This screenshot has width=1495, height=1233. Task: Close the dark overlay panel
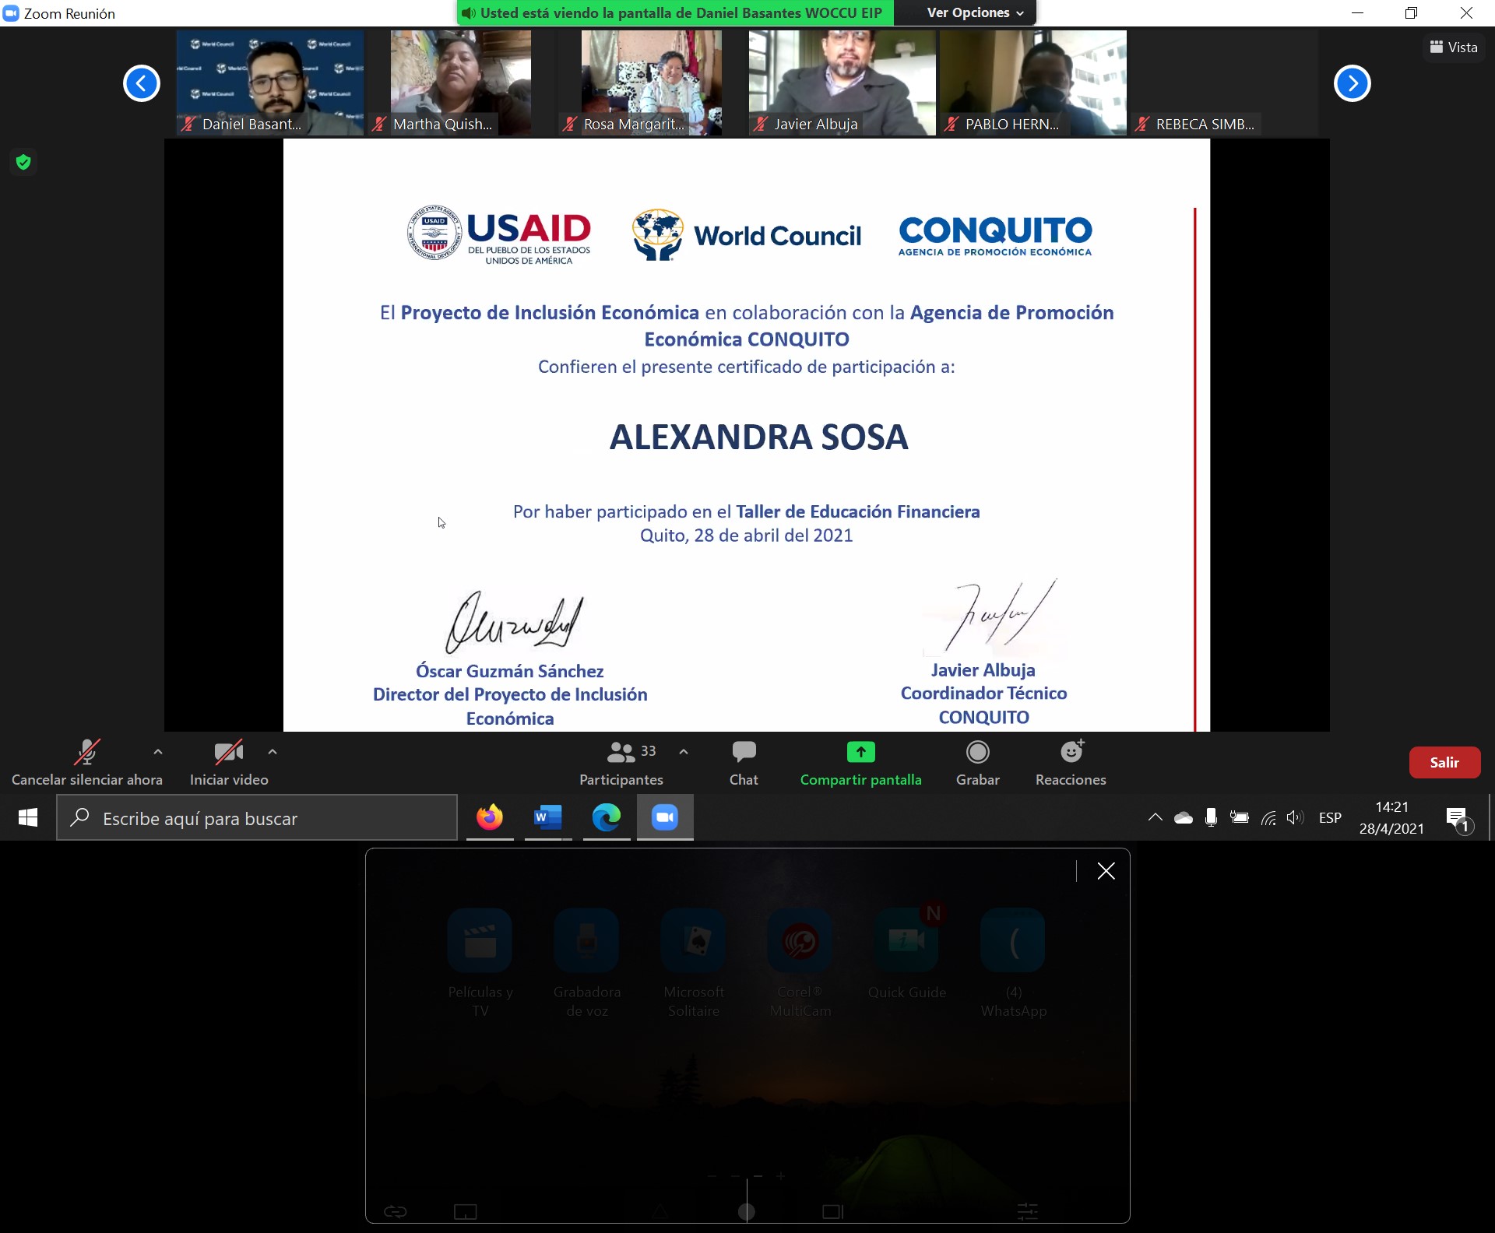(1106, 871)
